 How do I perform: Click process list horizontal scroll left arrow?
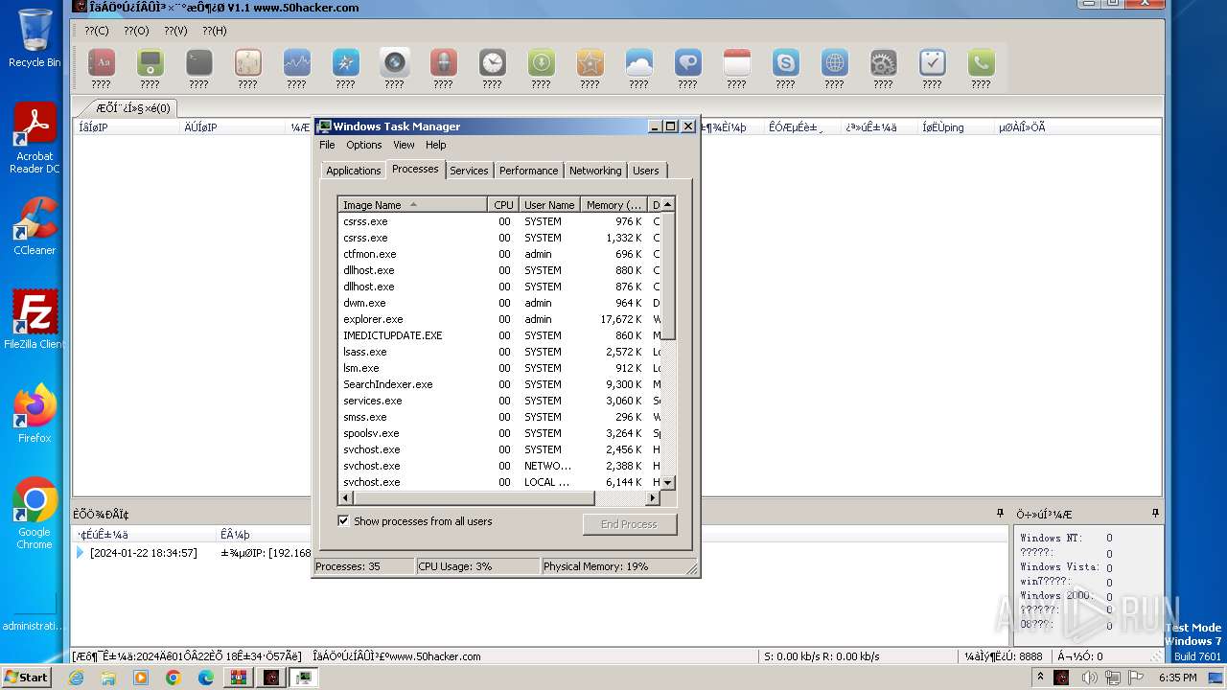click(346, 498)
